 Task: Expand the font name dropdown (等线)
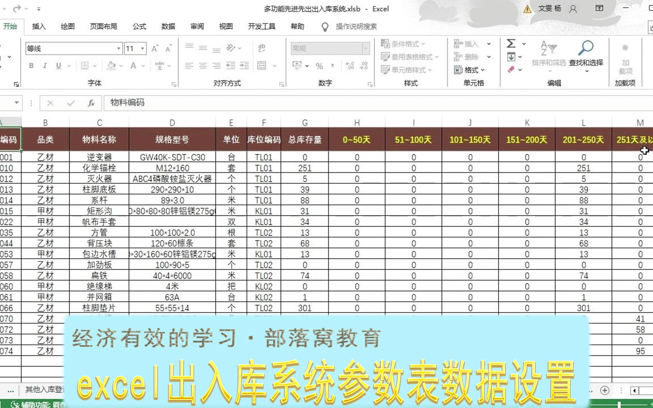coord(119,48)
